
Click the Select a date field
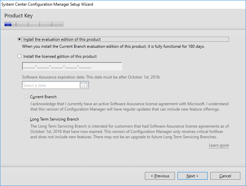click(51, 85)
